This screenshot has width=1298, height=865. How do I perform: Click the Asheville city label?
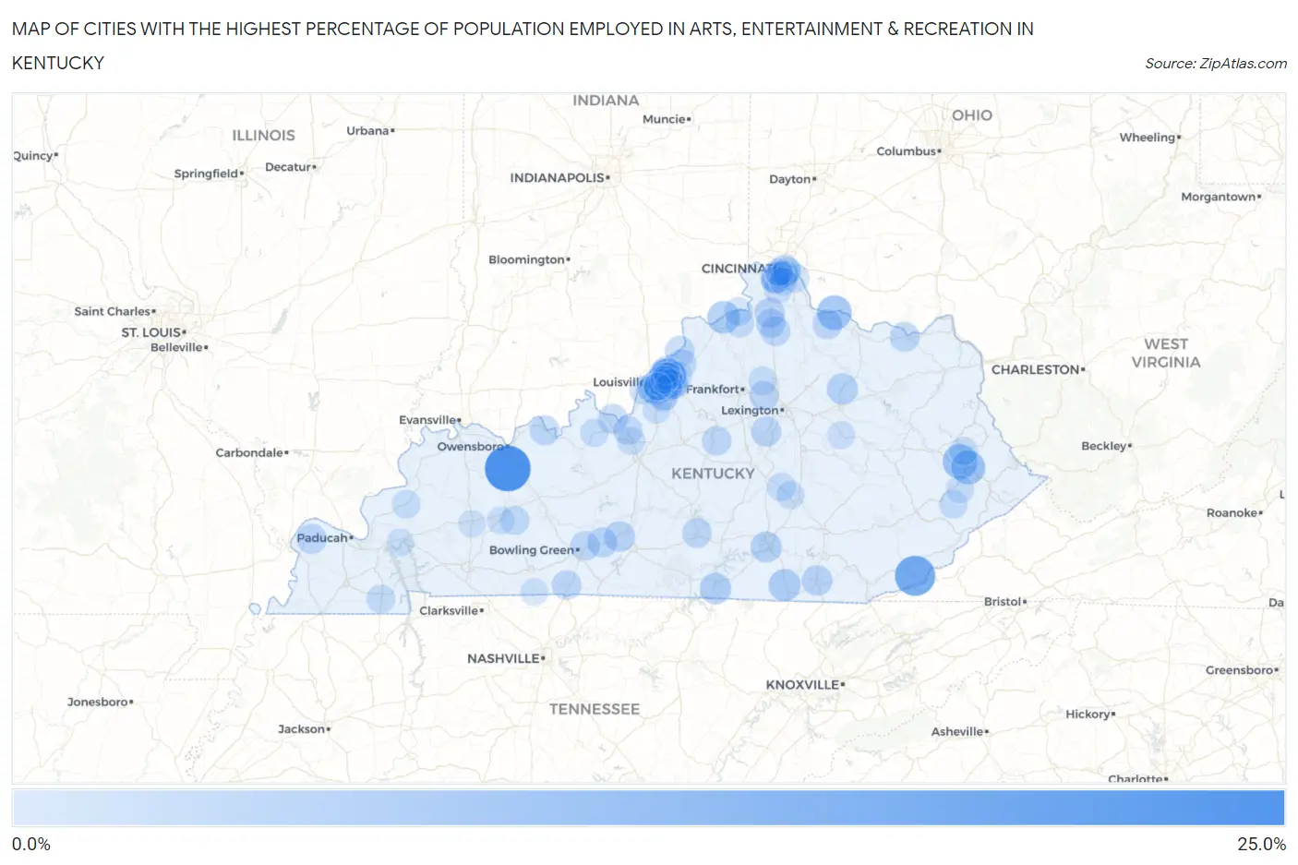957,732
